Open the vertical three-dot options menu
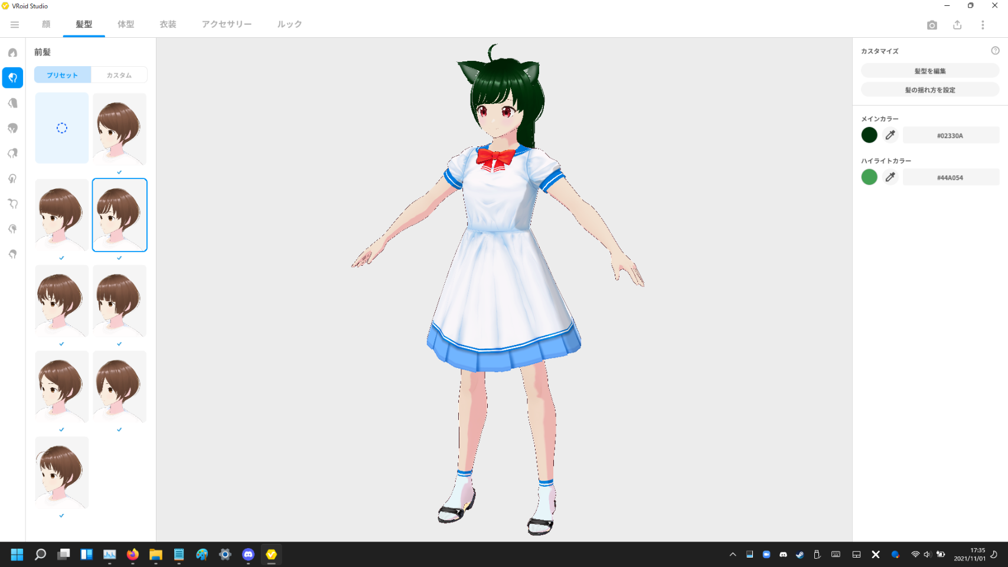Viewport: 1008px width, 567px height. tap(983, 25)
